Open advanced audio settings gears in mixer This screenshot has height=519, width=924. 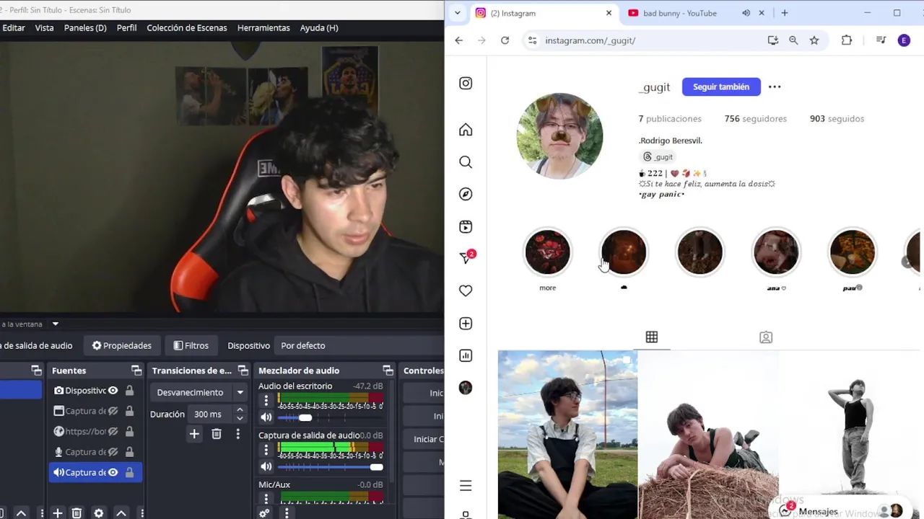point(264,513)
